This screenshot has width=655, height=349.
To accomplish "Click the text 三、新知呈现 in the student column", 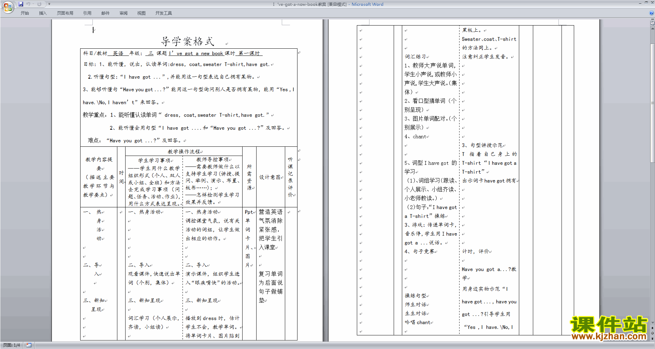I will [x=145, y=300].
